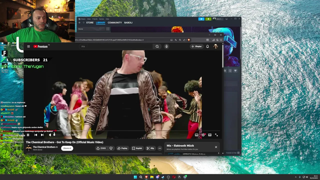
Task: Close the 'Mix - Elektronik Müzik' playlist panel
Action: tap(216, 147)
